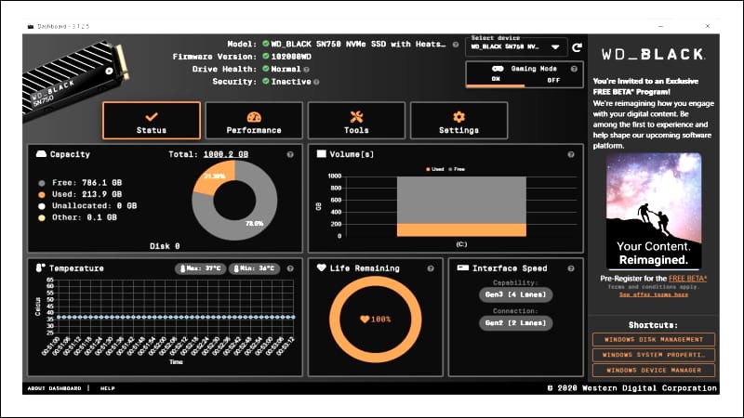Click Help in footer
This screenshot has width=744, height=418.
(x=107, y=388)
